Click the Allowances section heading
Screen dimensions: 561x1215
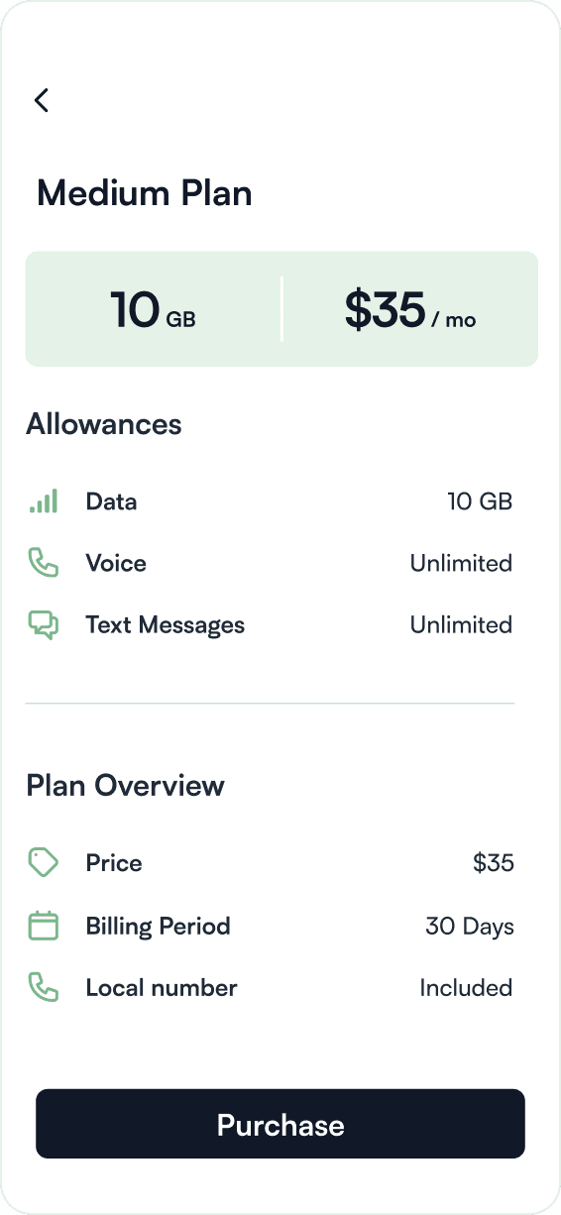click(104, 424)
